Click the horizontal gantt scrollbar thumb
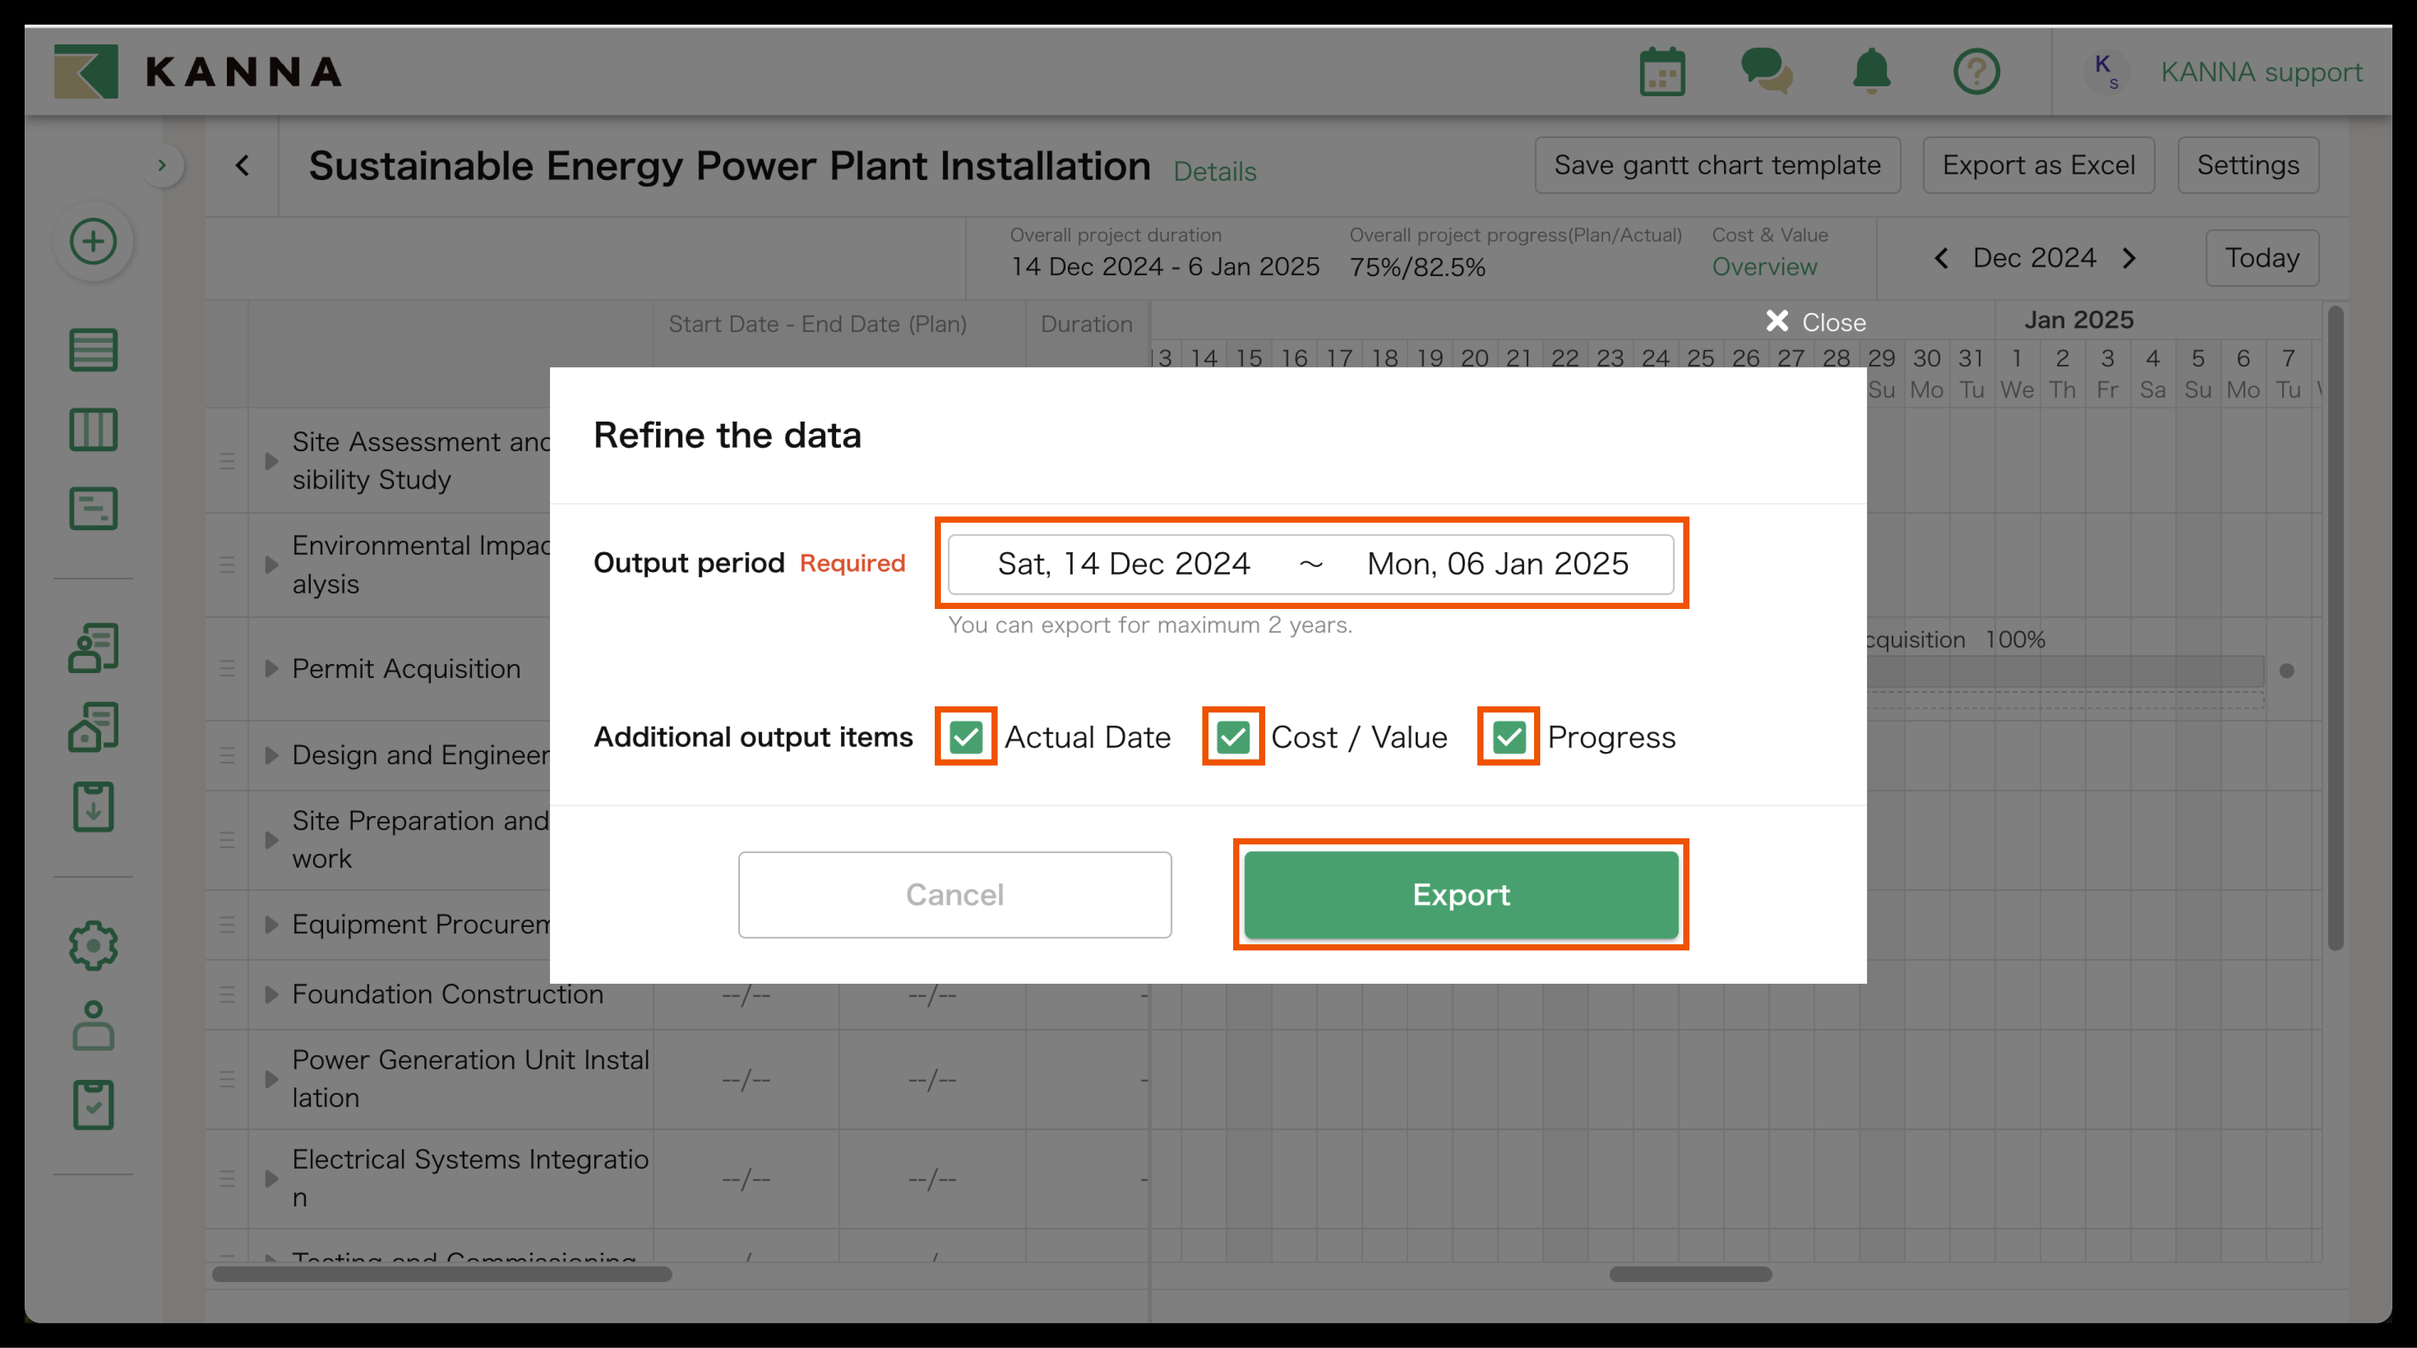 pos(1690,1274)
